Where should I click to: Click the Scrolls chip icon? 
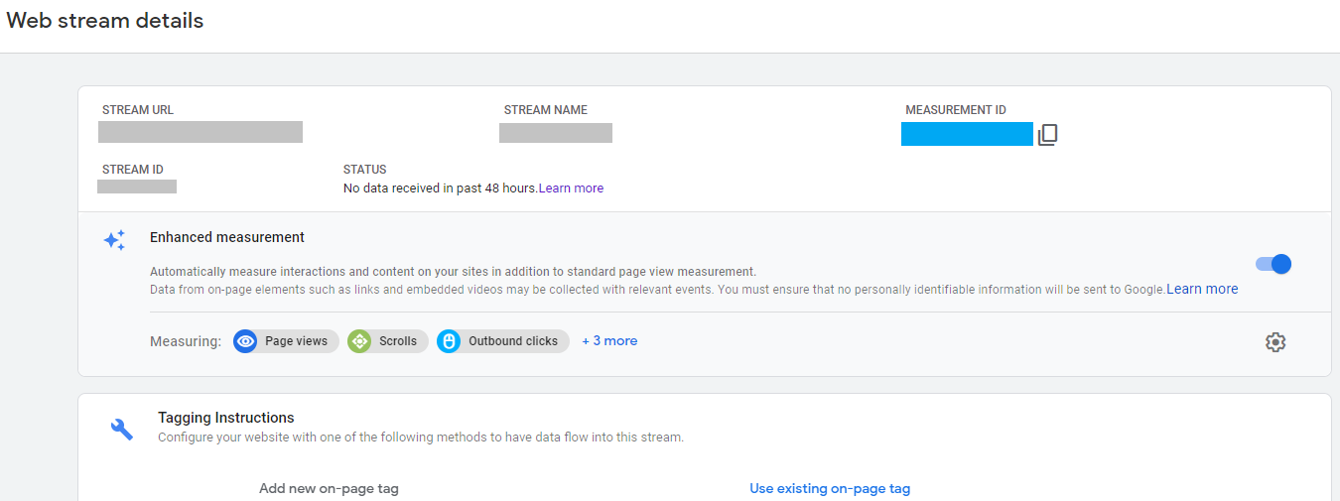click(x=359, y=341)
